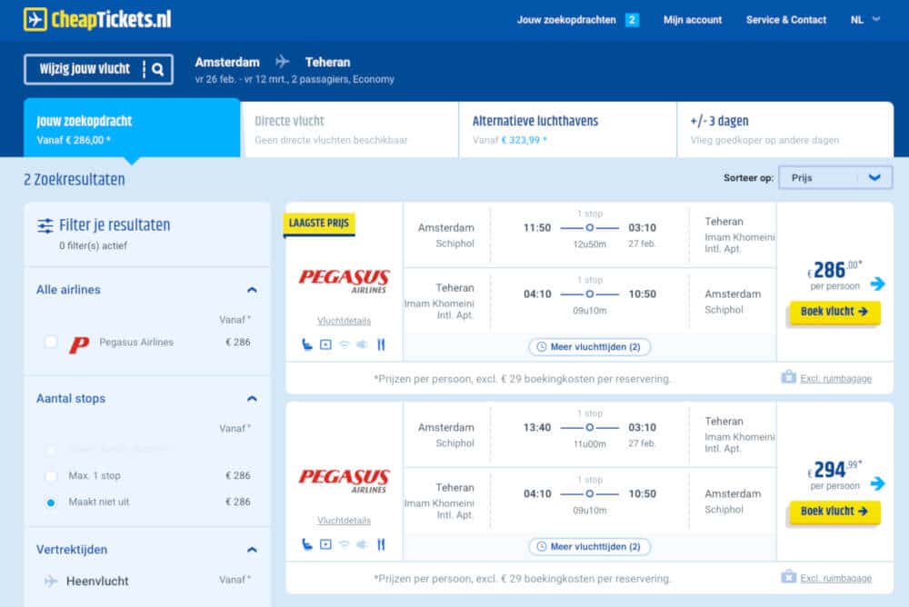The image size is (909, 607).
Task: Click the wifi icon in the €294 flight card
Action: [345, 544]
